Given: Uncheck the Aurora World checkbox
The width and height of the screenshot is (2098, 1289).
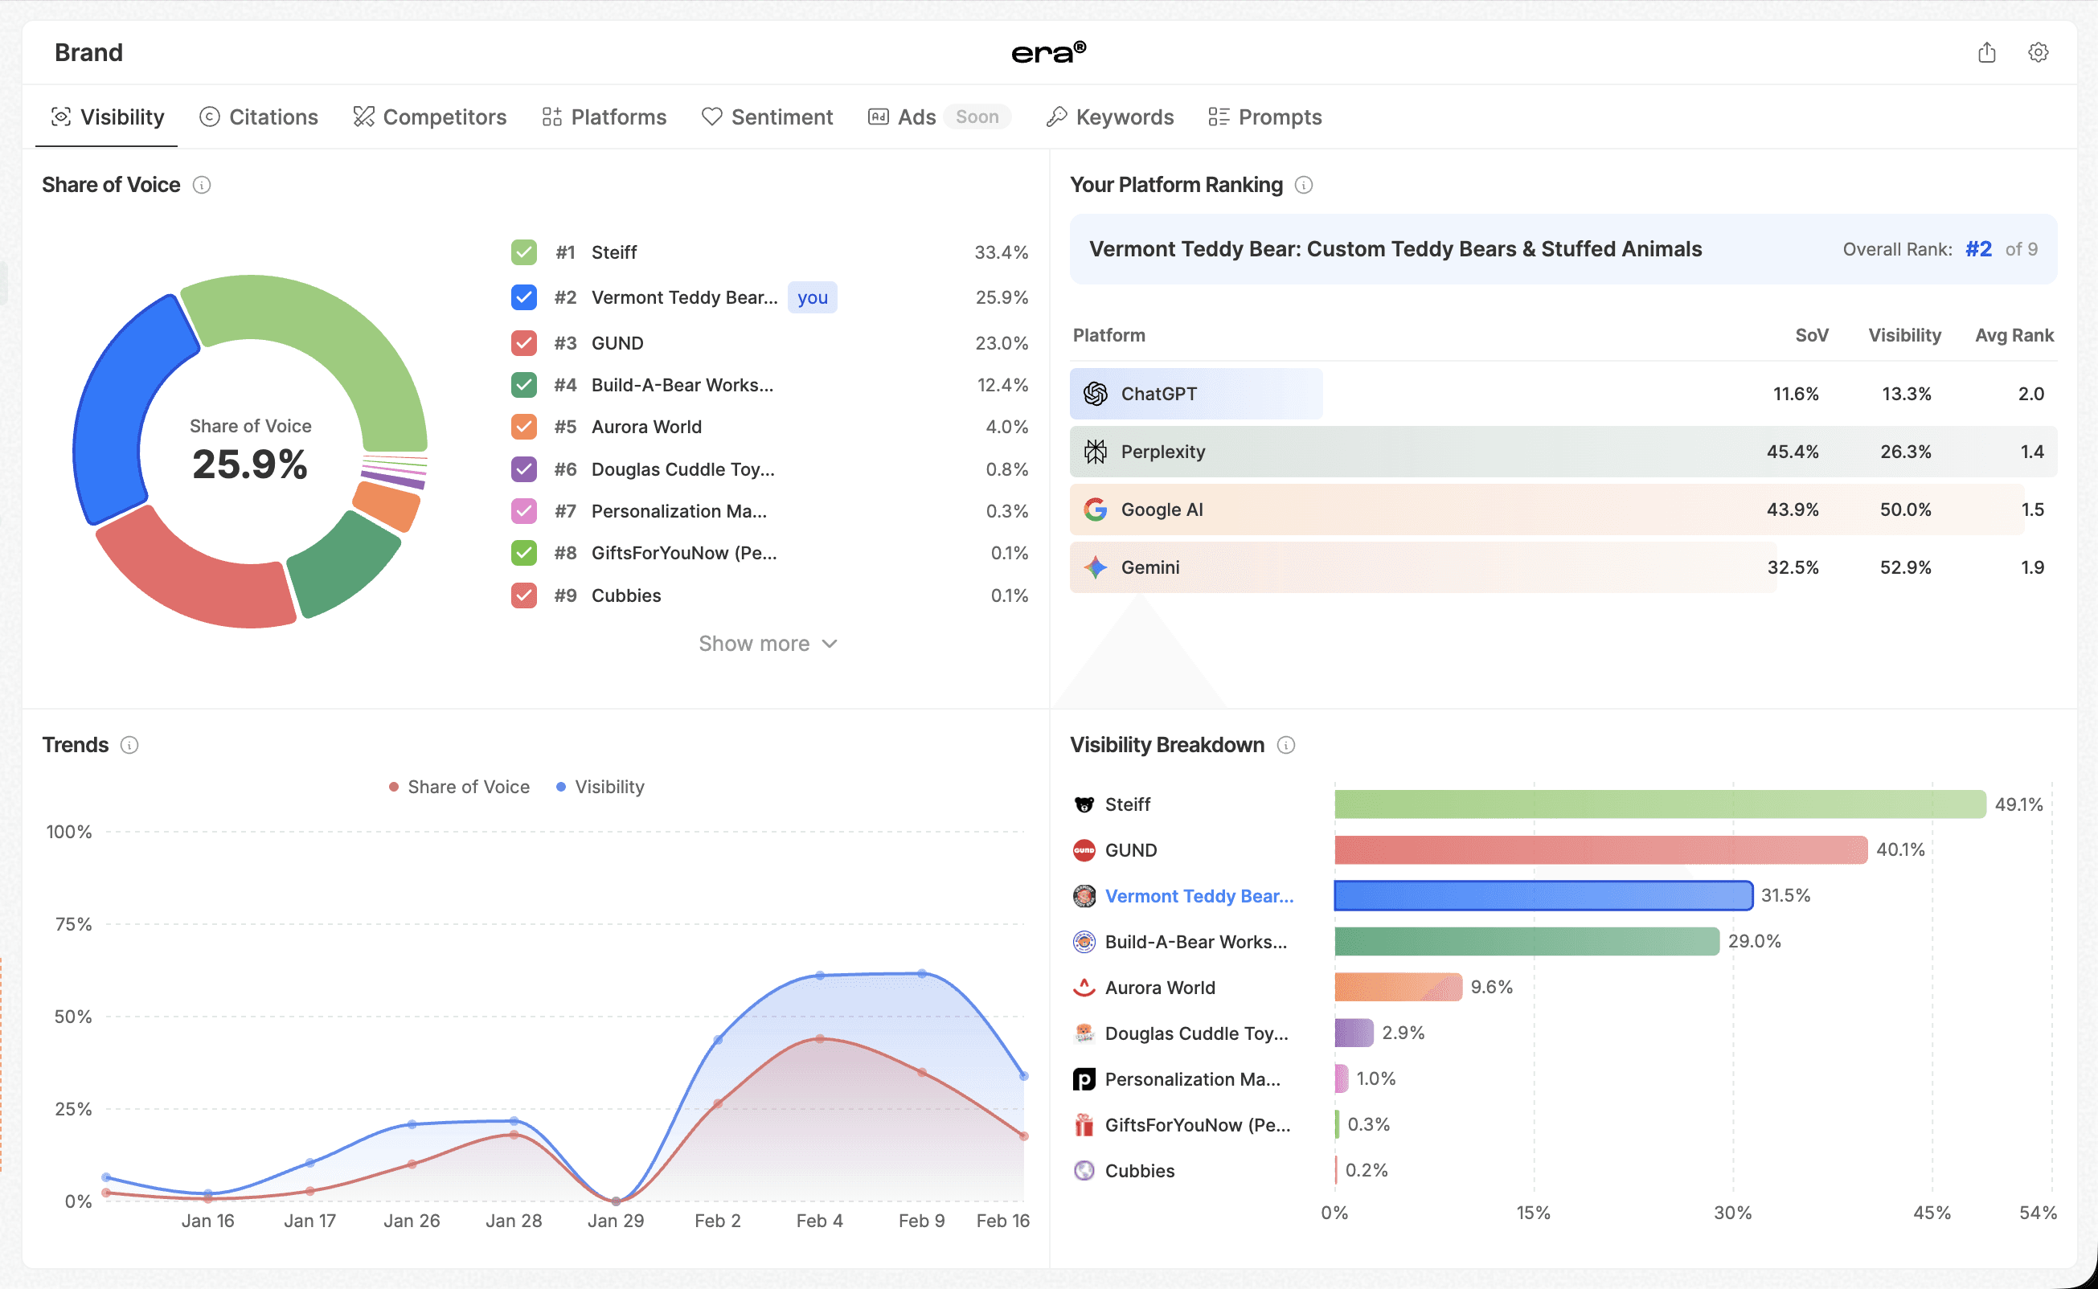Looking at the screenshot, I should tap(523, 426).
